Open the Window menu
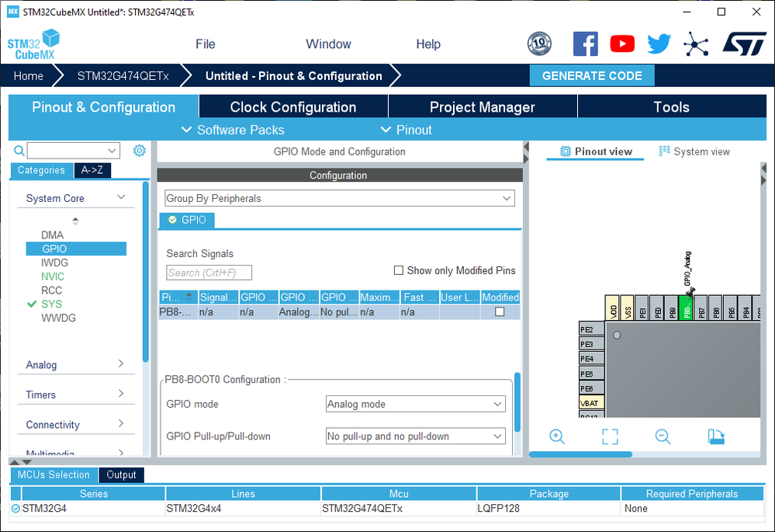The height and width of the screenshot is (532, 775). click(328, 44)
